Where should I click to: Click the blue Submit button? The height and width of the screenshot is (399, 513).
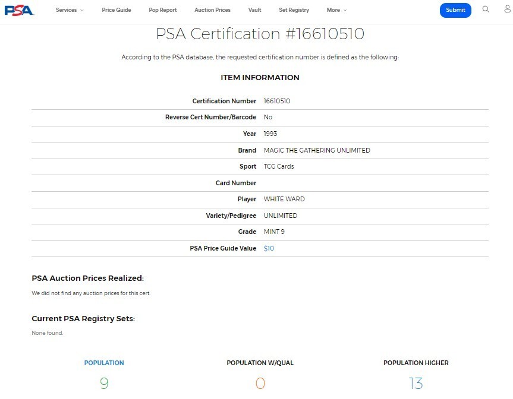455,10
